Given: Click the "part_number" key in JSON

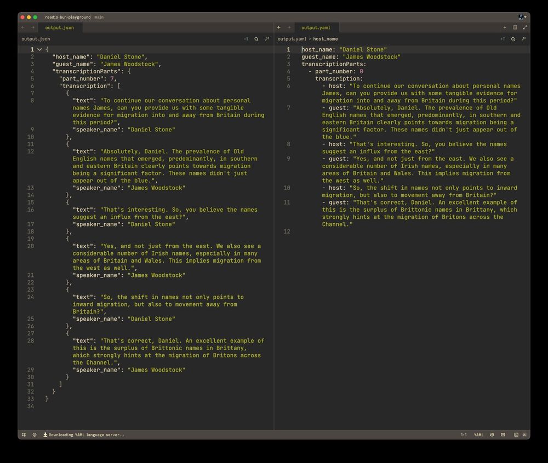Looking at the screenshot, I should (82, 79).
